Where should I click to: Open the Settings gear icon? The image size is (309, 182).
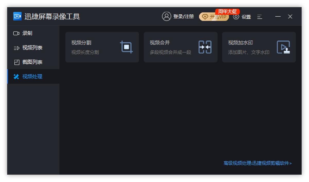(236, 17)
